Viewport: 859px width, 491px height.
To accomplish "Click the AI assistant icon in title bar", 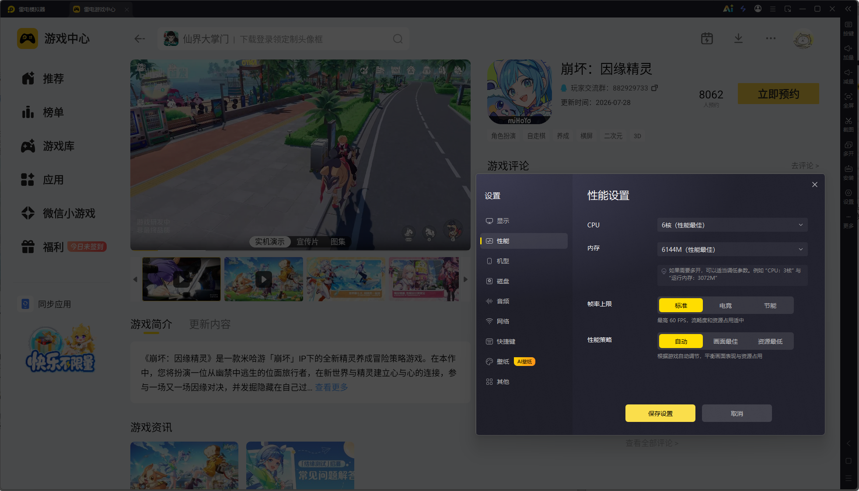I will [x=728, y=9].
